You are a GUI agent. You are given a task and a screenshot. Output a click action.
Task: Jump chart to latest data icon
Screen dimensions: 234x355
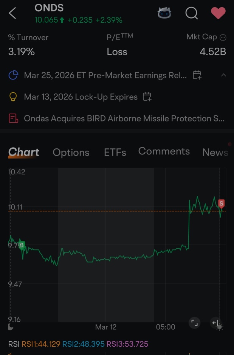pos(215,323)
